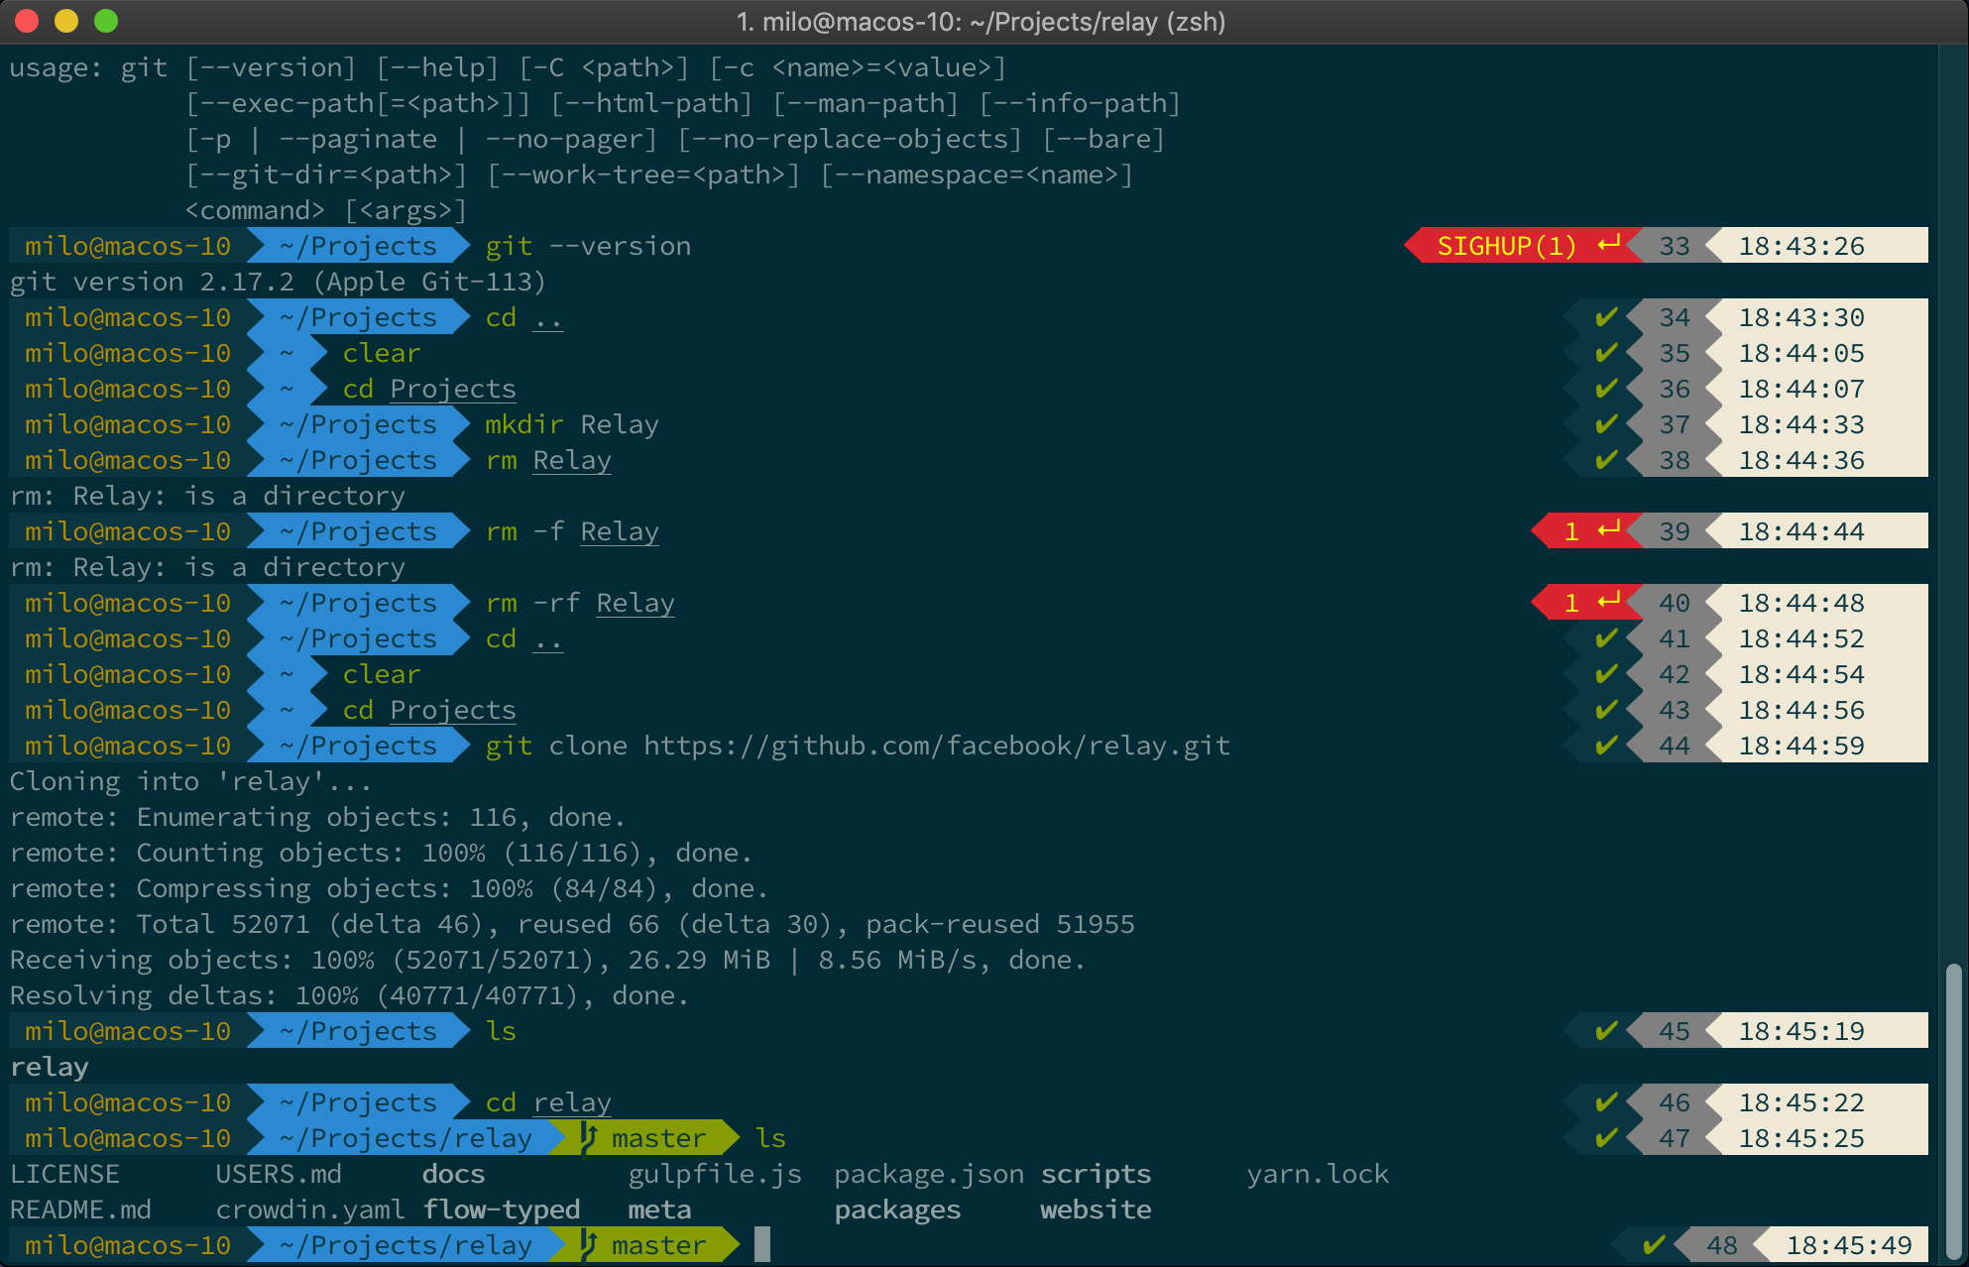Screen dimensions: 1969x1267
Task: Click the website directory name in listing
Action: pos(1095,1209)
